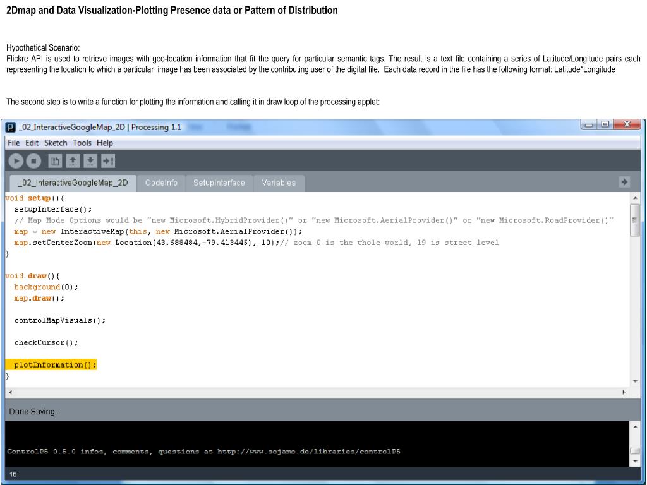
Task: Open the Tools menu
Action: click(x=82, y=143)
